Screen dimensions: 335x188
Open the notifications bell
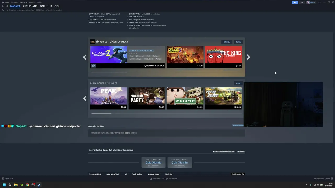point(302,2)
